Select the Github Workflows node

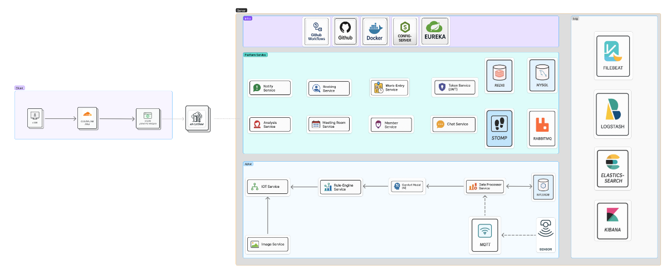(316, 31)
